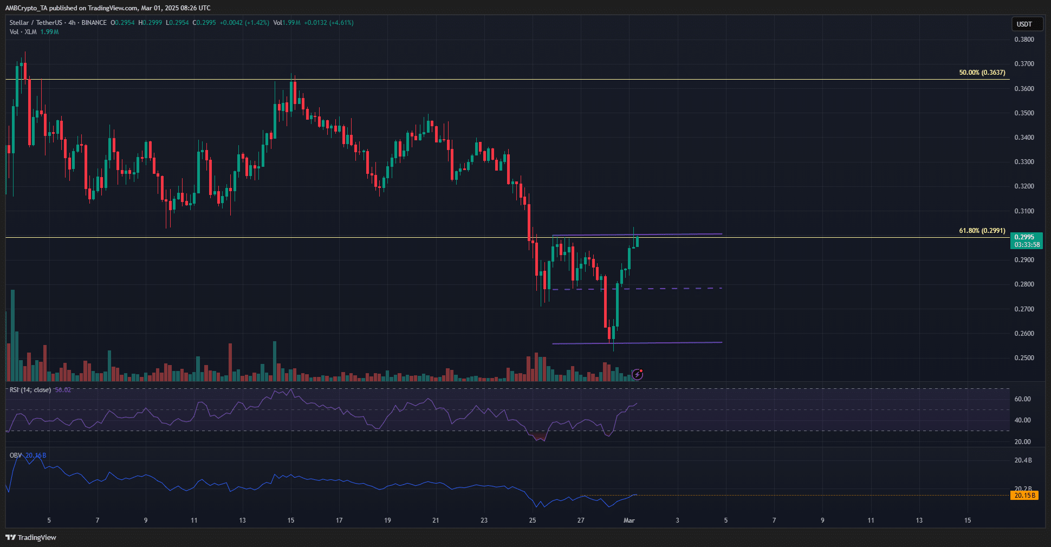Click the TradingView logo in the footer

31,537
